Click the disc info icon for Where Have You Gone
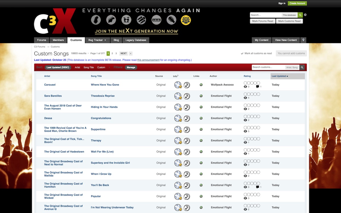 tap(178, 85)
